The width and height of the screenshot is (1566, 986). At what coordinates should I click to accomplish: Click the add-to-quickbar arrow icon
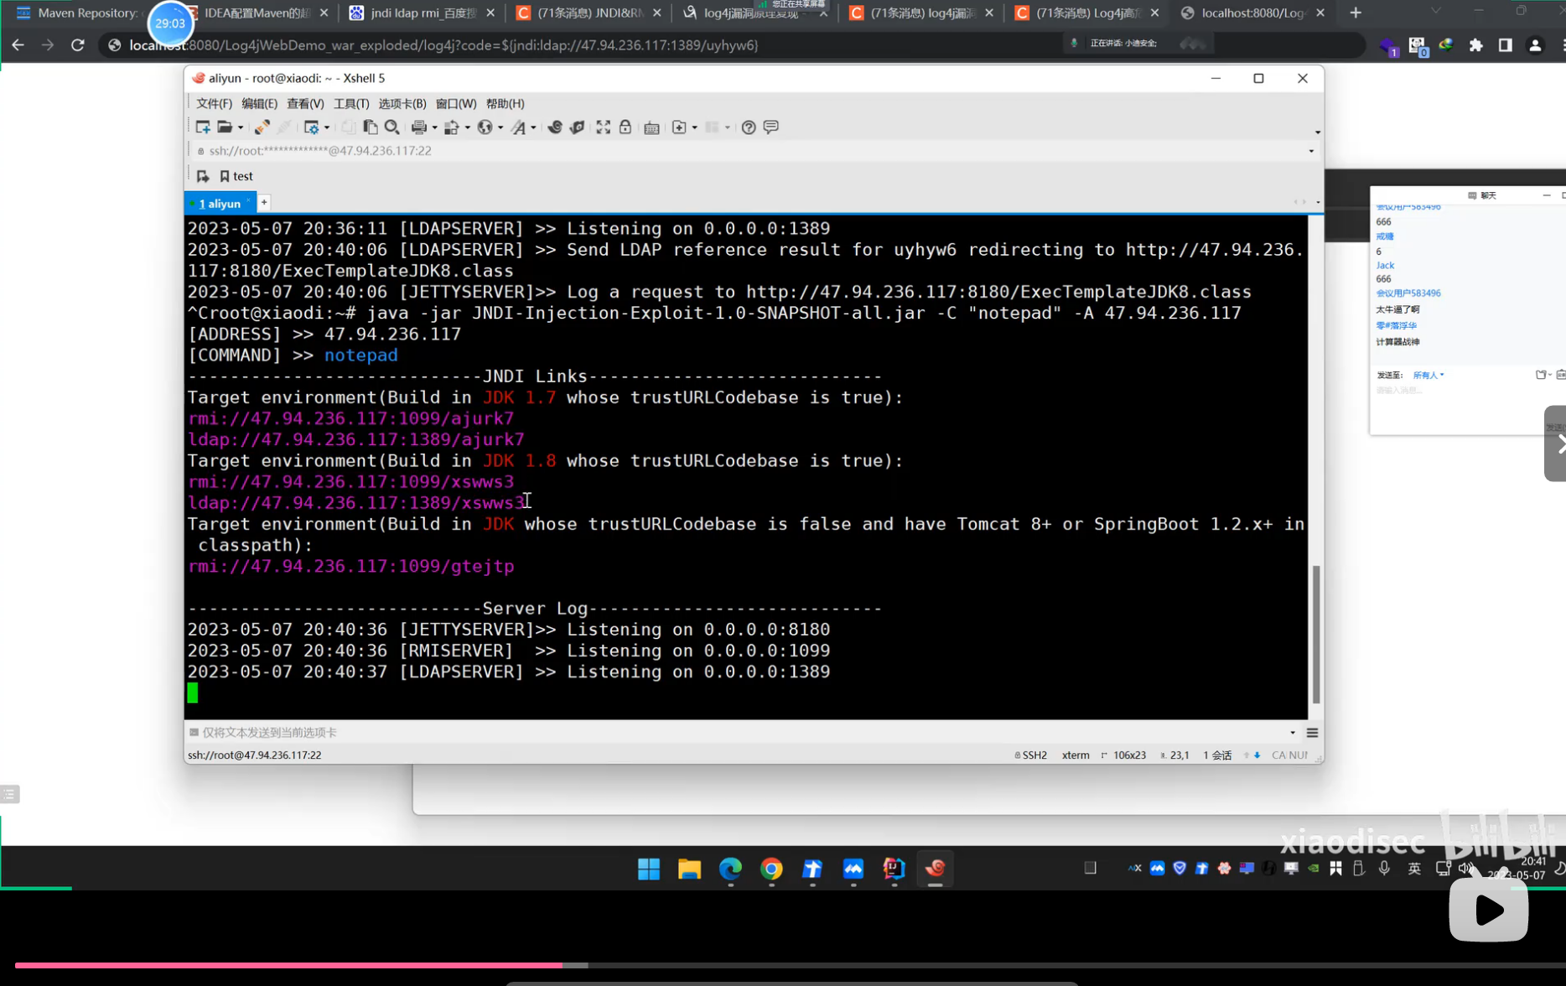203,176
